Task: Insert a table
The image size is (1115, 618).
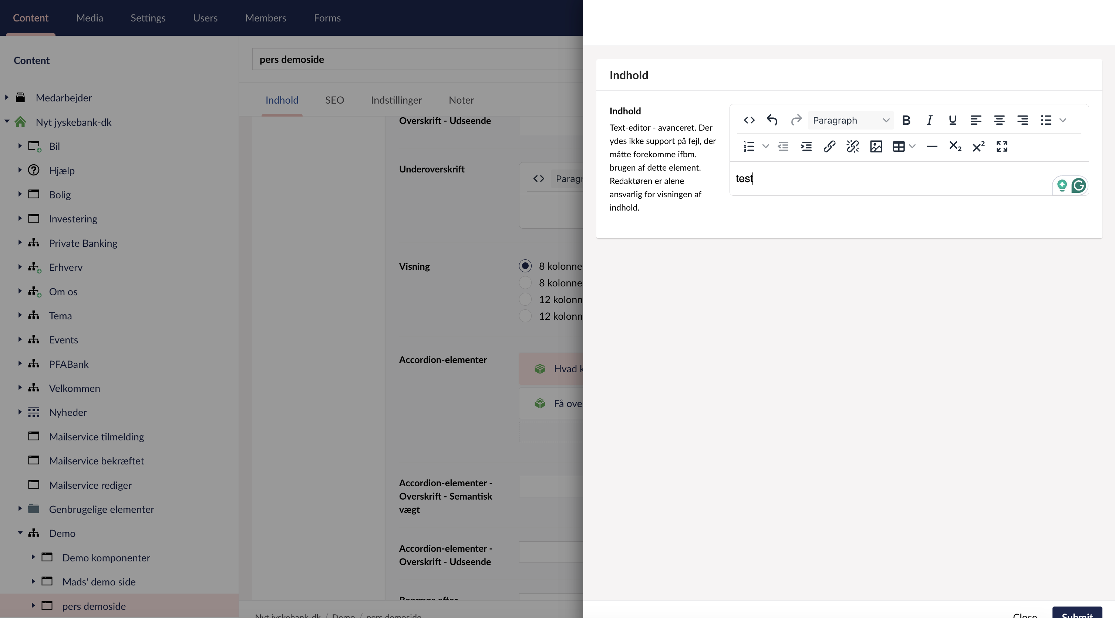Action: click(899, 147)
